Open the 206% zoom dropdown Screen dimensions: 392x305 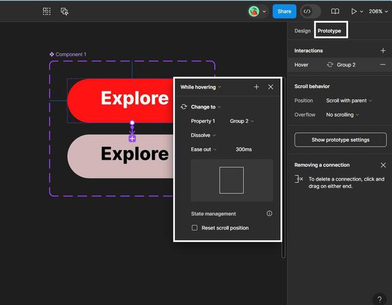click(378, 11)
